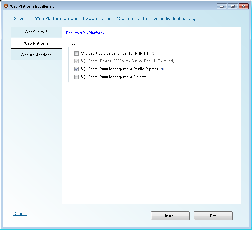This screenshot has width=252, height=230.
Task: Click the disabled SQL Server Express 2008 checkbox
Action: click(77, 61)
